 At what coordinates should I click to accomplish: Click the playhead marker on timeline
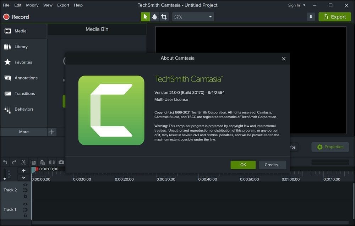point(33,170)
